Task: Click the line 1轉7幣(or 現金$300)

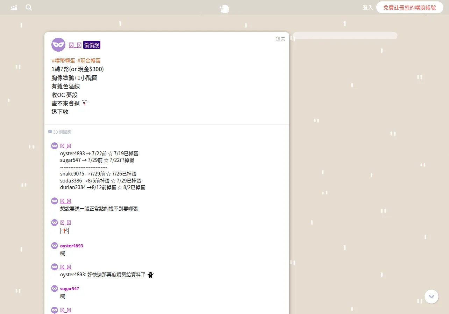Action: coord(78,69)
